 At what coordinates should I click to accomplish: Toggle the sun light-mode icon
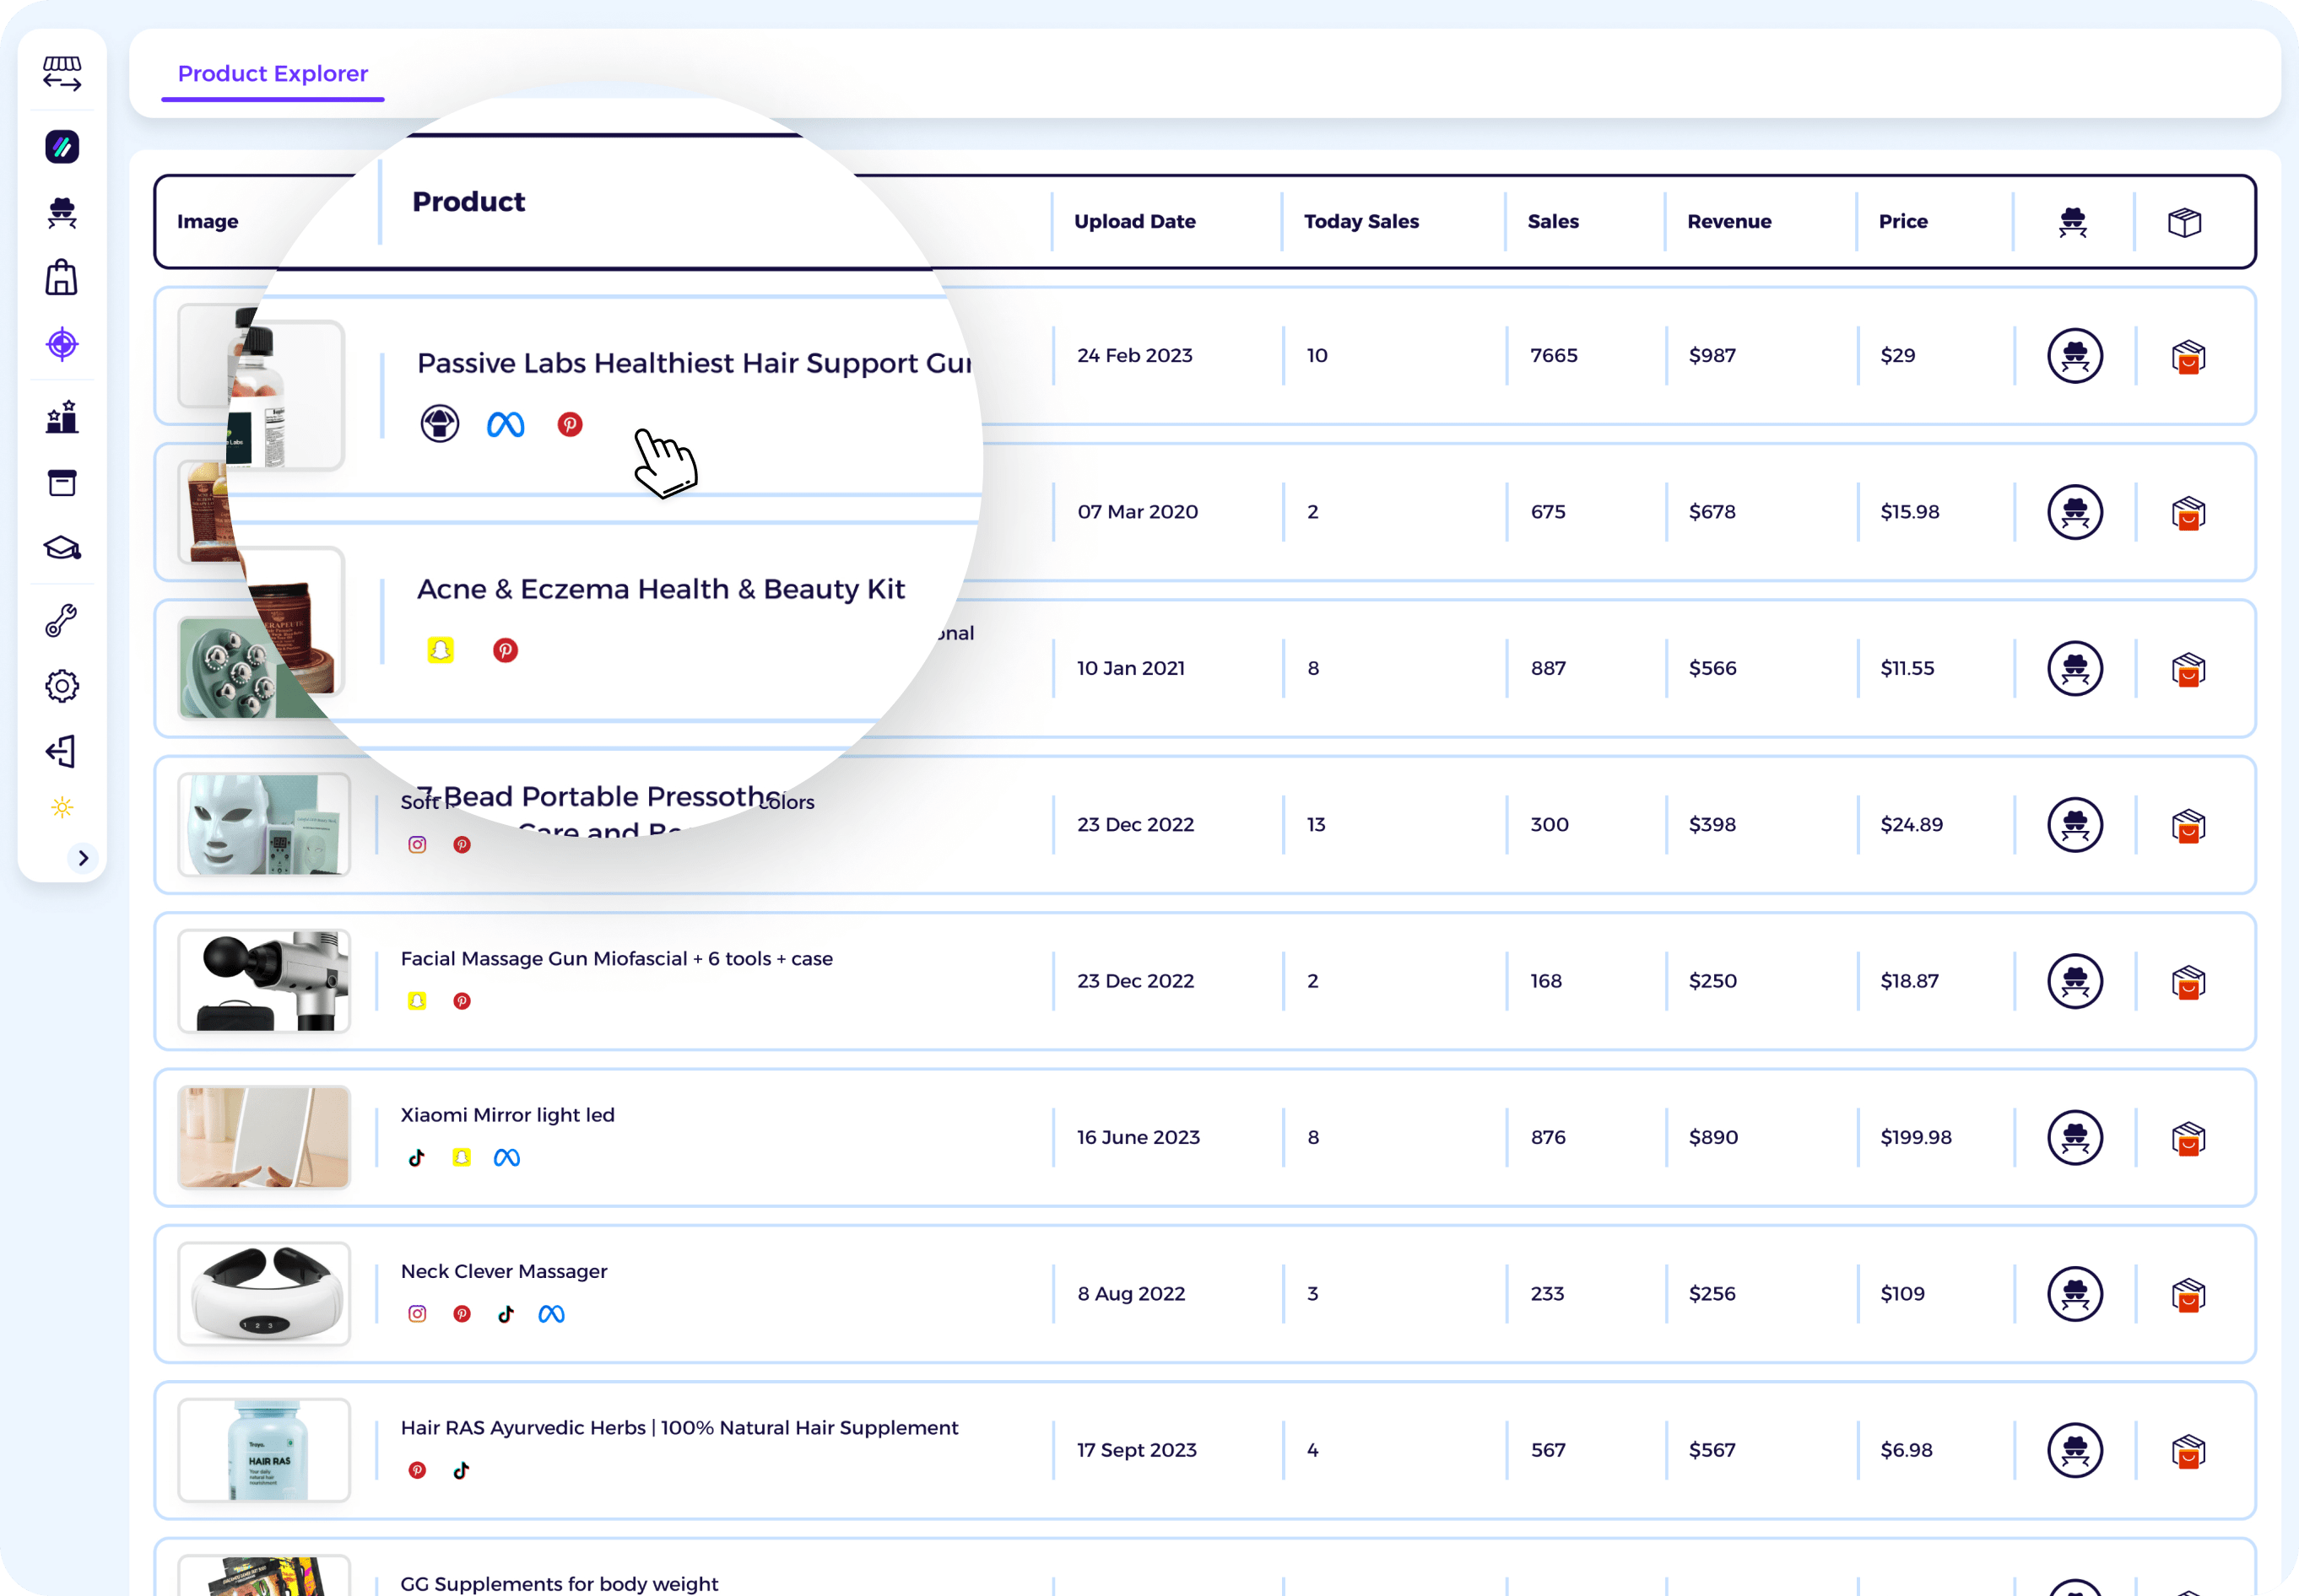pos(62,807)
